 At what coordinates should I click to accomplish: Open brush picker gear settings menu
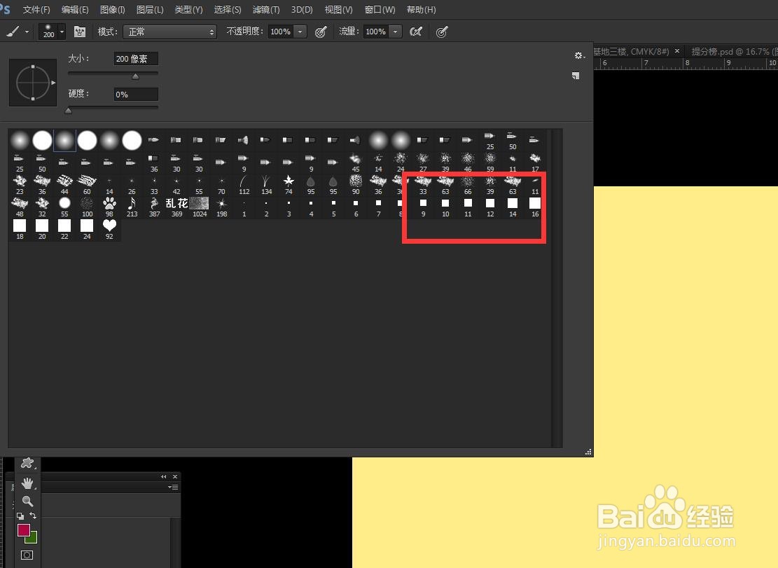[579, 55]
